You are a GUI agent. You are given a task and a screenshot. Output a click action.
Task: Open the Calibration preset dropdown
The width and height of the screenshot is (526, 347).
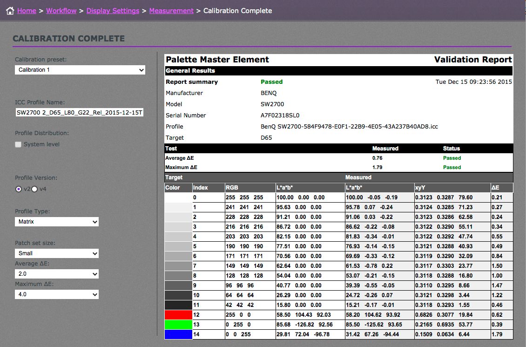tap(80, 70)
